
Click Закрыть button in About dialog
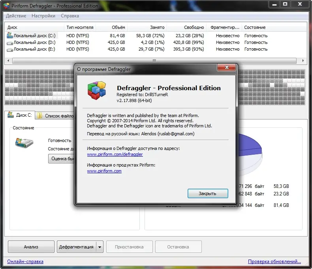click(208, 193)
